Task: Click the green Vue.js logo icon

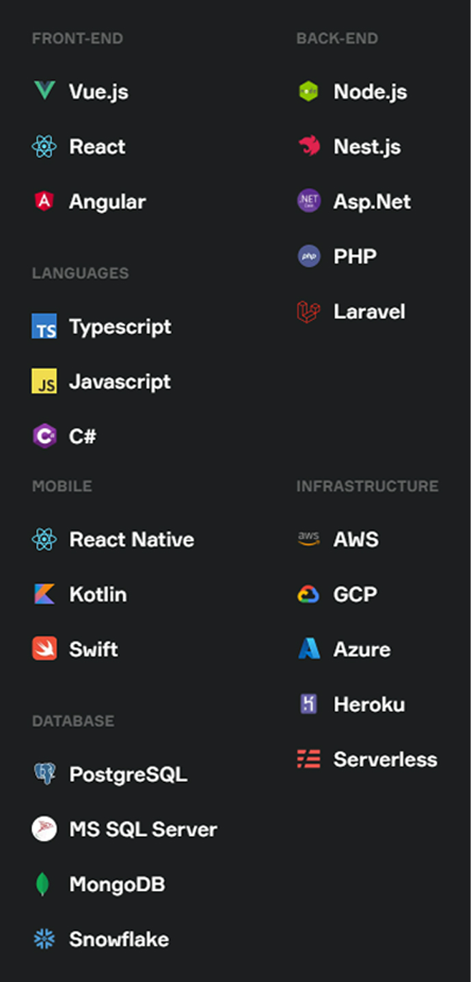Action: pos(44,91)
